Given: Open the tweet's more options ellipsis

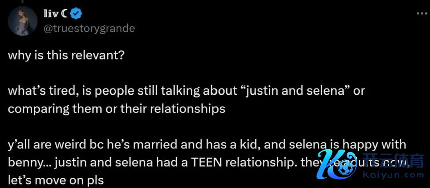Looking at the screenshot, I should pyautogui.click(x=422, y=13).
